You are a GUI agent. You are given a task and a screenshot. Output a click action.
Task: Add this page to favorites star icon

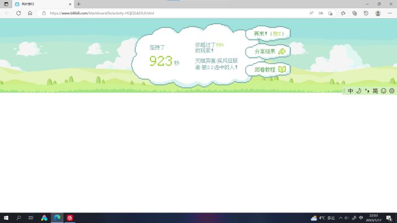[330, 13]
